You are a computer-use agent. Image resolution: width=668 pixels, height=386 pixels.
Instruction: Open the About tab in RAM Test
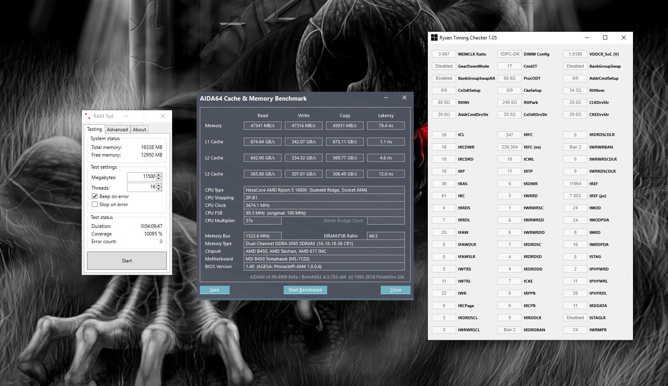coord(139,129)
